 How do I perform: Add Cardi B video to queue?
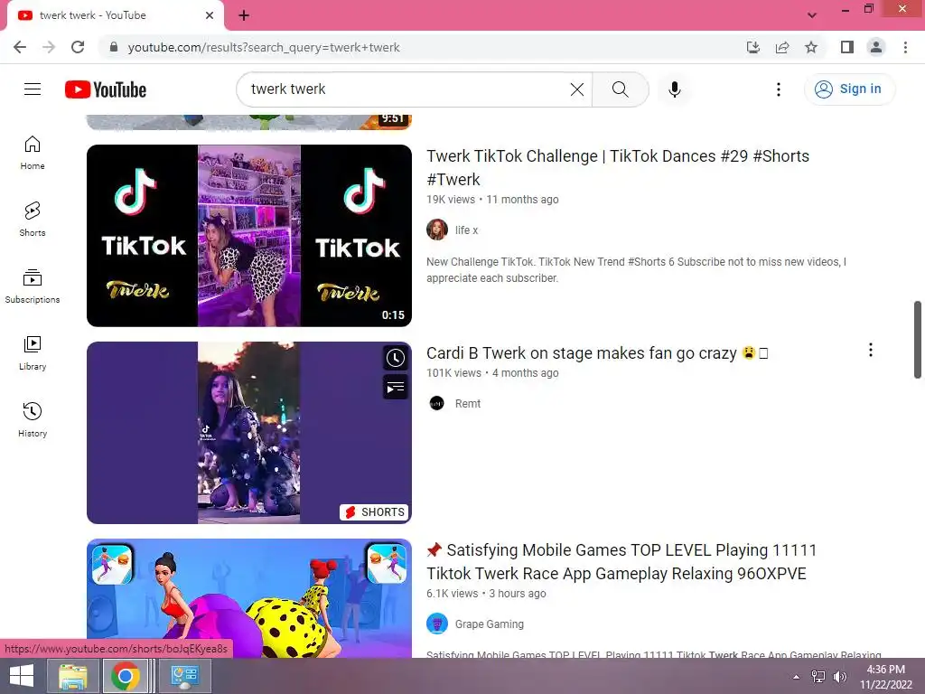point(396,388)
